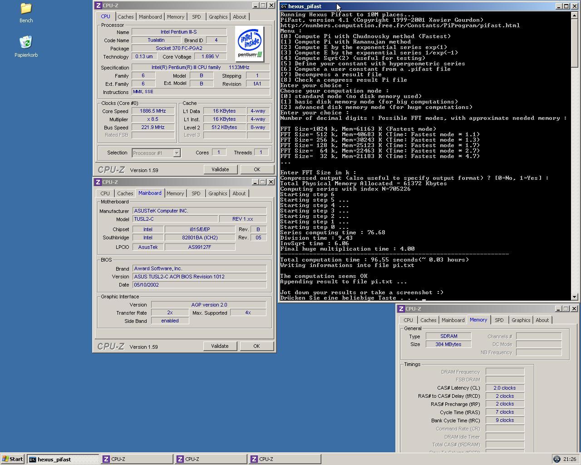Click the 384 MBytes memory size field
Viewport: 581px width, 465px height.
(x=448, y=344)
